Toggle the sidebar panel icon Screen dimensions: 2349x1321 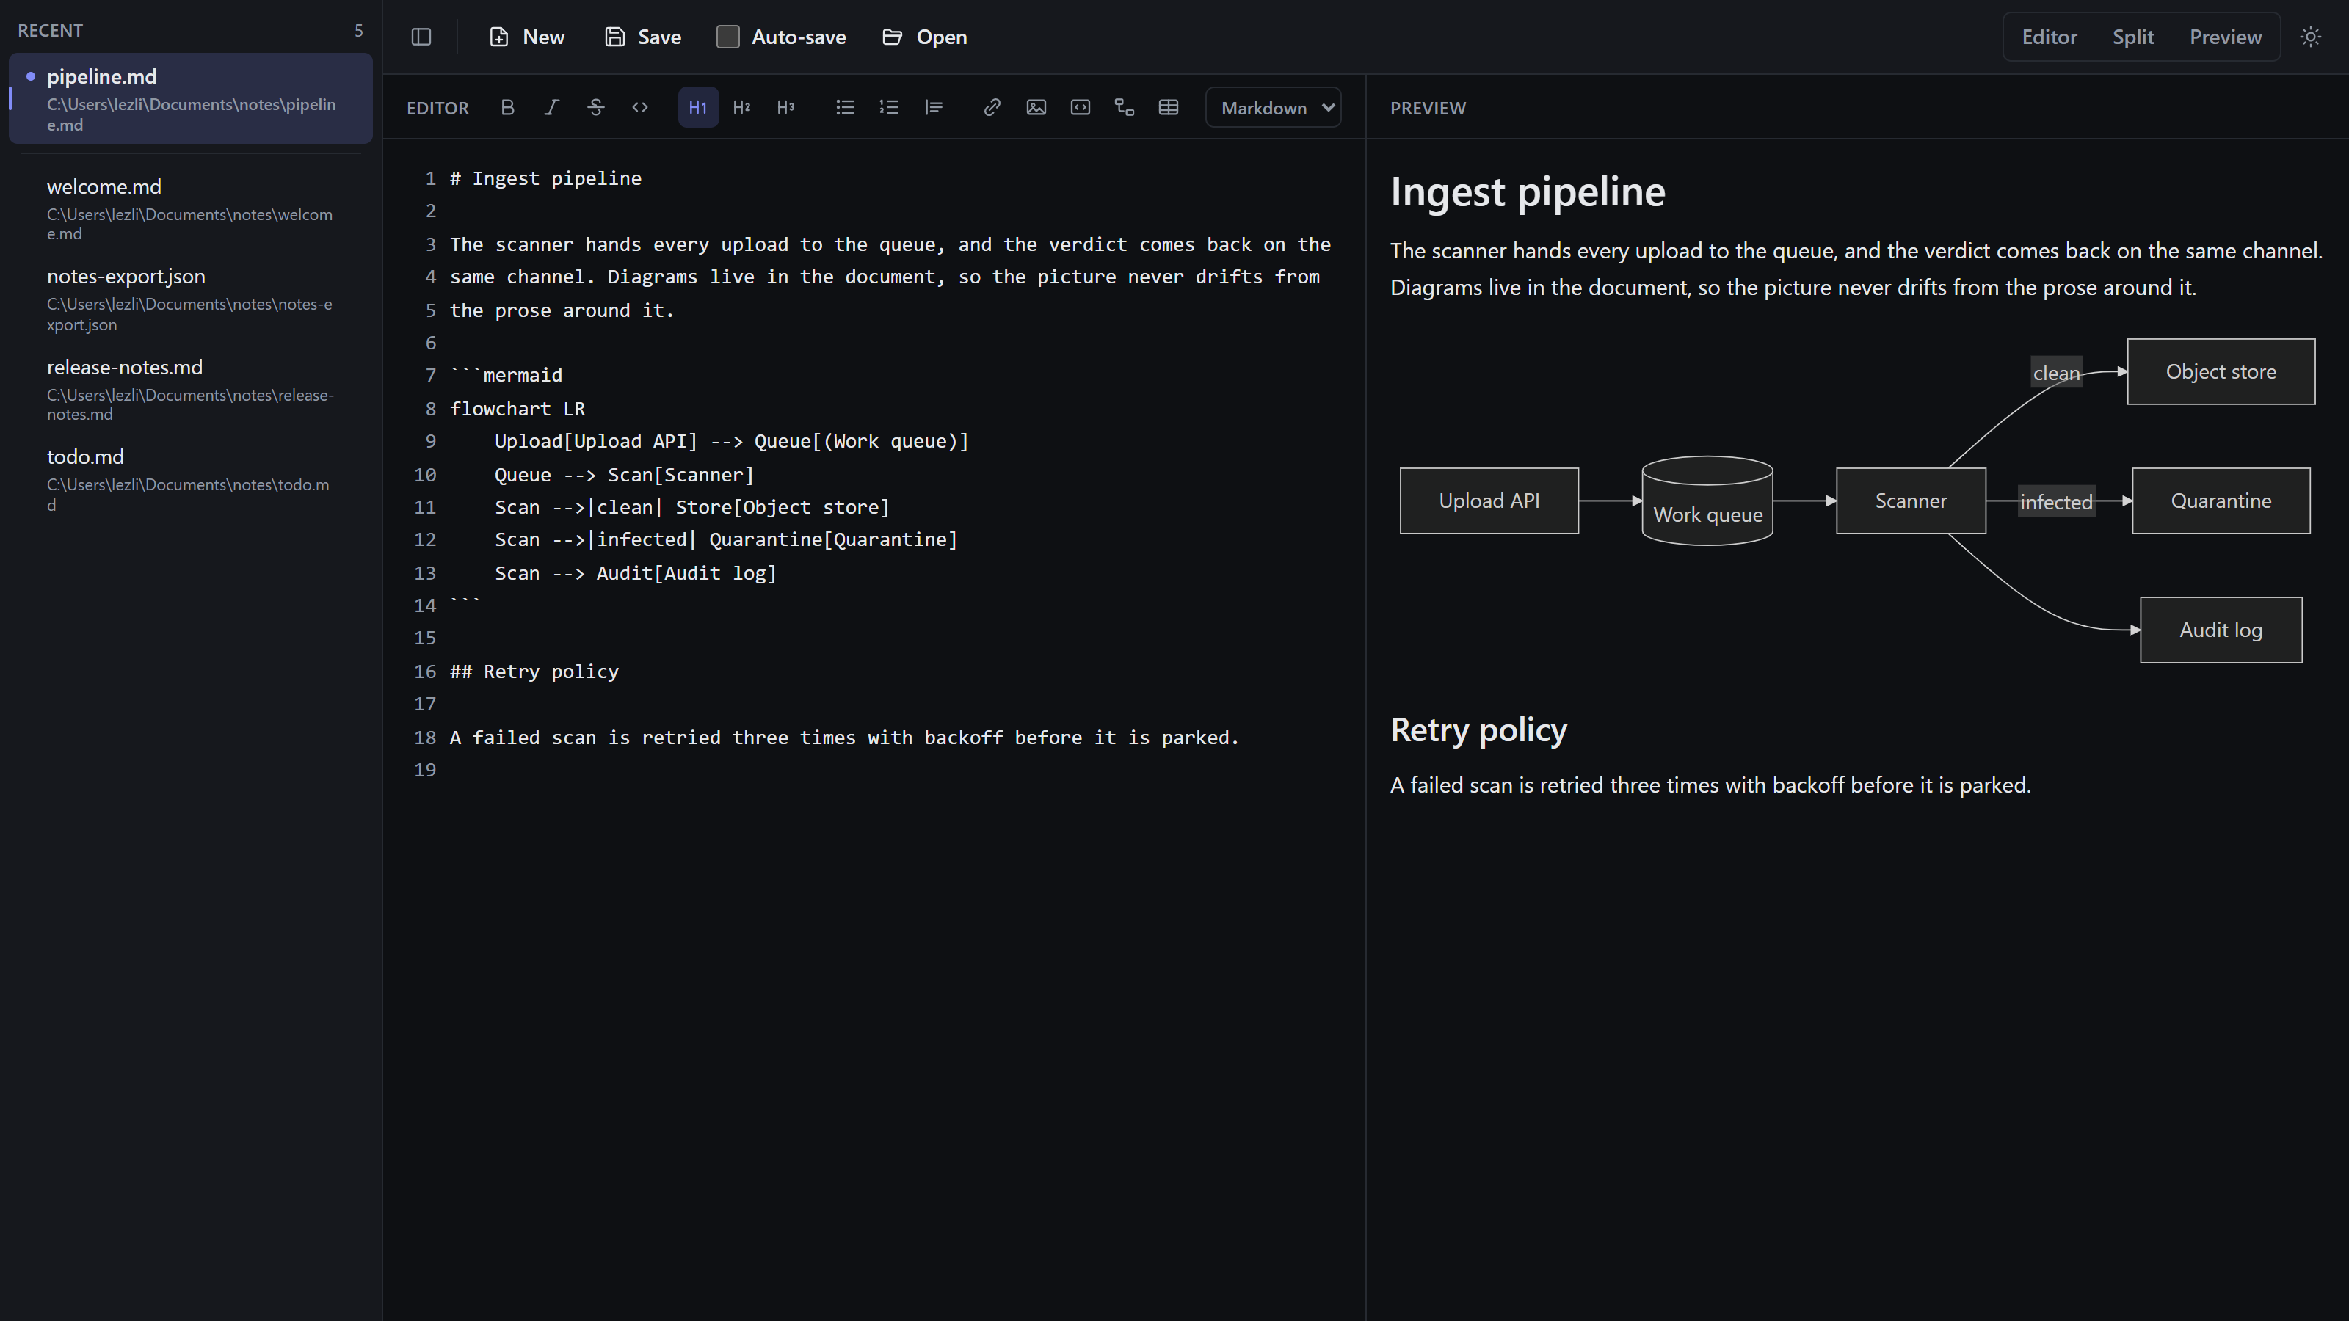421,37
